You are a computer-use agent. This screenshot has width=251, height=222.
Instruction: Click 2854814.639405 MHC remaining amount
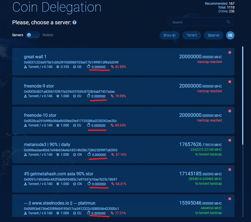point(205,179)
